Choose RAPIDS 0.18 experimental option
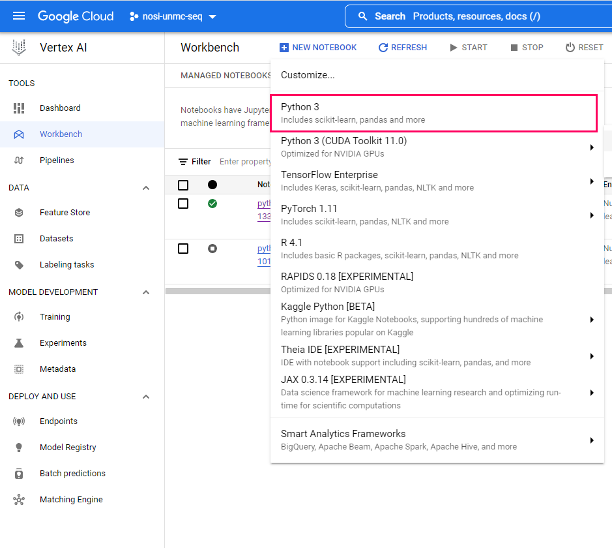612x548 pixels. pyautogui.click(x=437, y=282)
